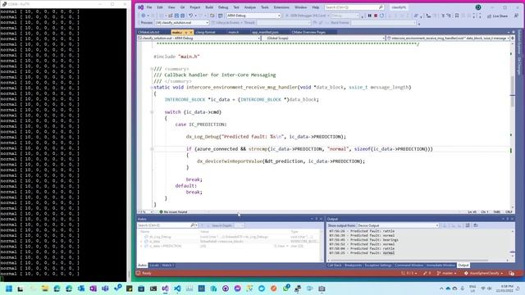This screenshot has width=525, height=295.
Task: Click the Live Share button
Action: point(498,16)
